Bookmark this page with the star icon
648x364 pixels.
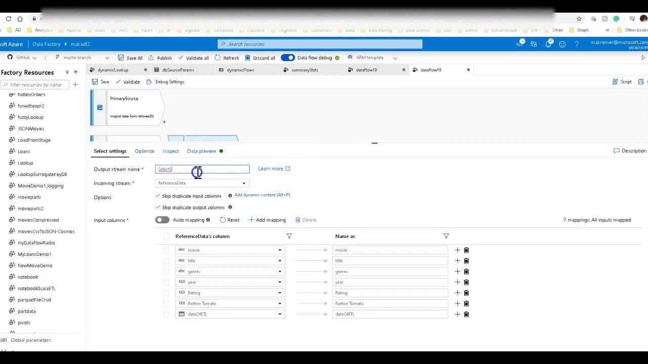point(579,19)
